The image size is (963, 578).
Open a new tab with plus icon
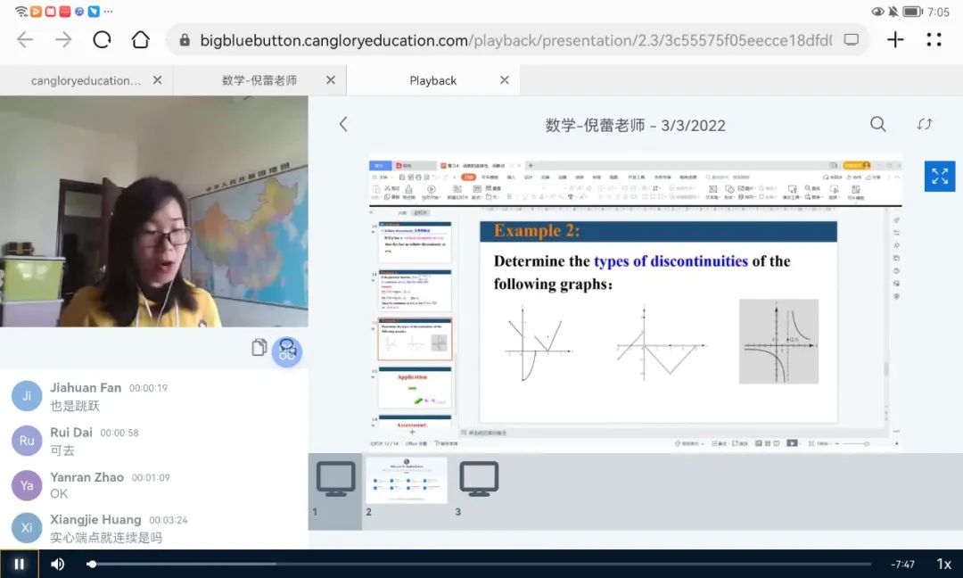895,40
